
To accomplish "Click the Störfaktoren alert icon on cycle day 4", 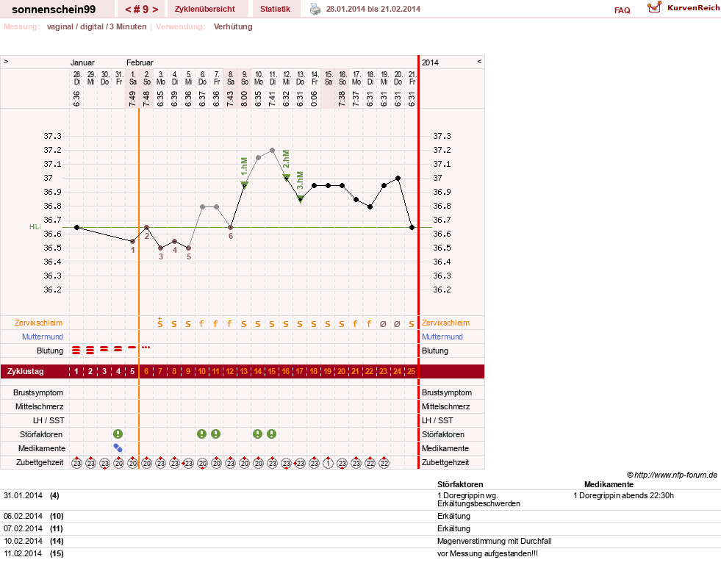I will [118, 434].
